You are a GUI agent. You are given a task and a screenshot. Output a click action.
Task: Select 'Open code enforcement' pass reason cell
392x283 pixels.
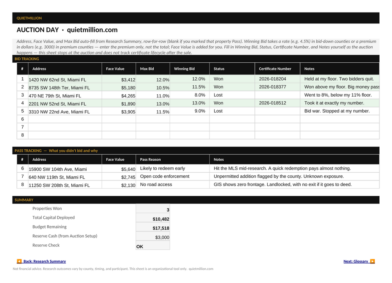[172, 176]
